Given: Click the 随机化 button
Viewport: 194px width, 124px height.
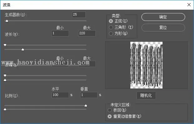Looking at the screenshot, I should pyautogui.click(x=146, y=95).
